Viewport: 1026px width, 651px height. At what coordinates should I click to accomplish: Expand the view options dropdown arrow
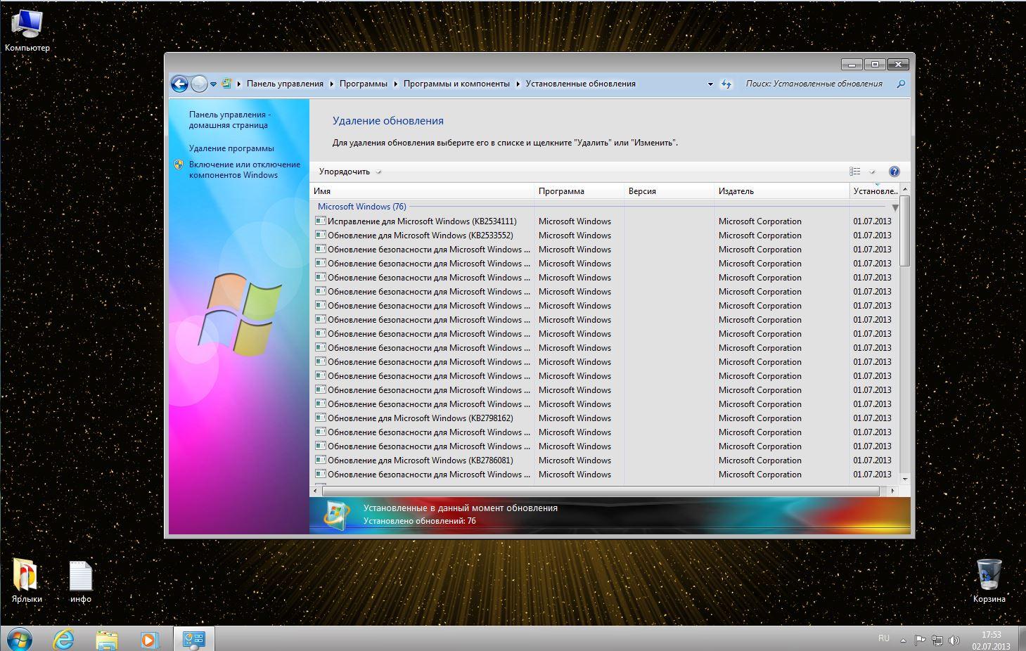click(x=873, y=172)
